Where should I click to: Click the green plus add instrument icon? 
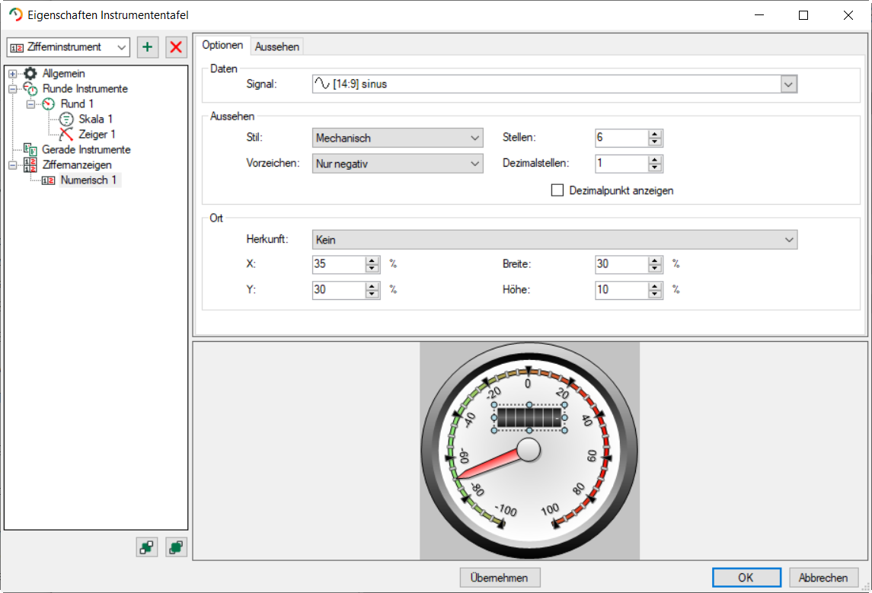coord(148,47)
